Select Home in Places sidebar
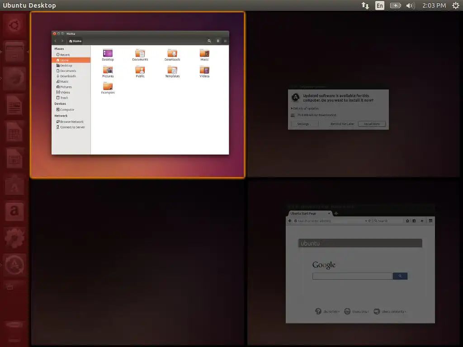Viewport: 463px width, 347px height. pos(71,60)
